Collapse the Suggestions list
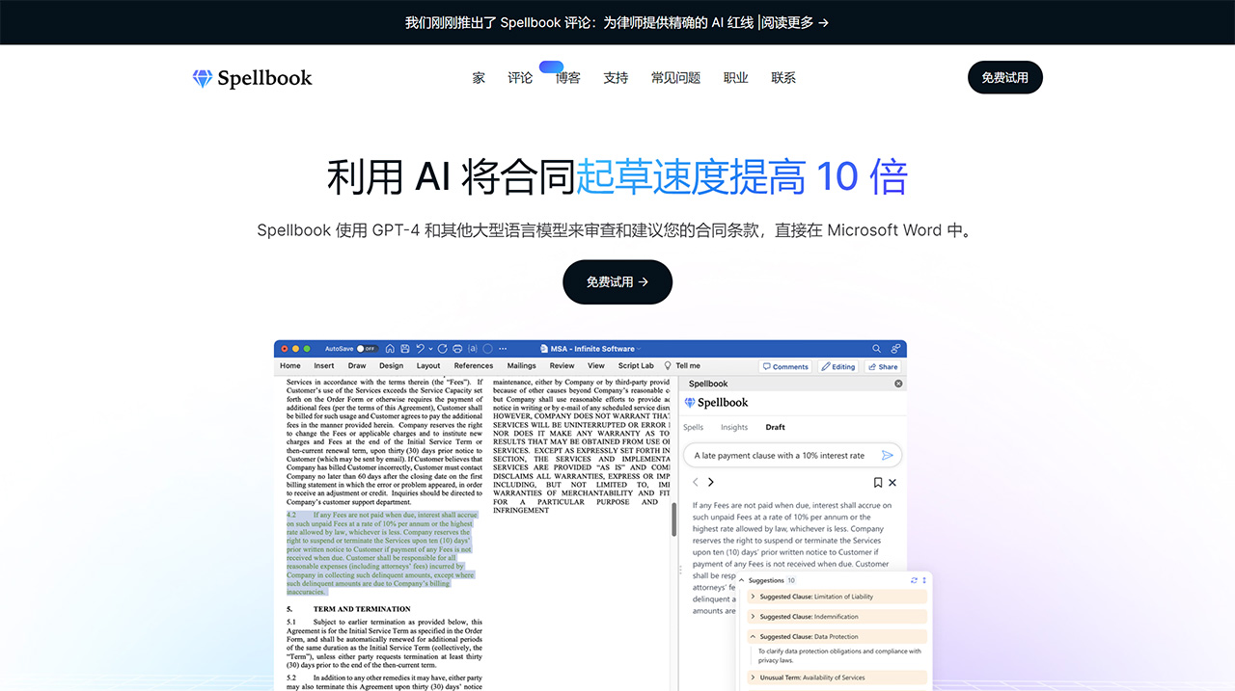Viewport: 1235px width, 691px height. [741, 580]
